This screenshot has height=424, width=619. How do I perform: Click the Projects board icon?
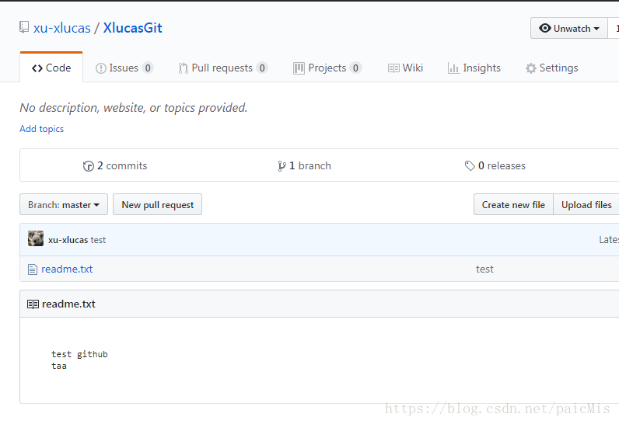point(299,68)
